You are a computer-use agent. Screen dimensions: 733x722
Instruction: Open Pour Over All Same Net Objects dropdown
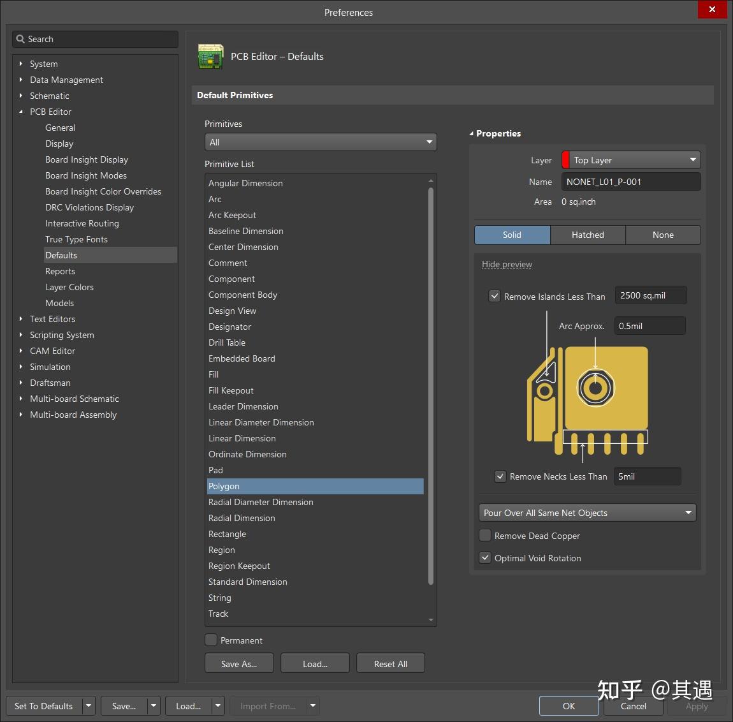587,513
